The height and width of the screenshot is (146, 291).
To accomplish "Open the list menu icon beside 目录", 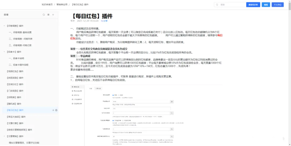I will 48,15.
